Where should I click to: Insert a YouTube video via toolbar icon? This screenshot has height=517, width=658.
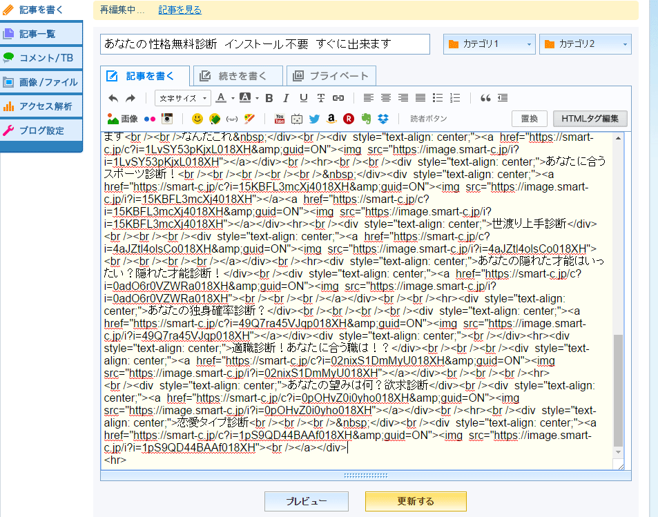280,119
